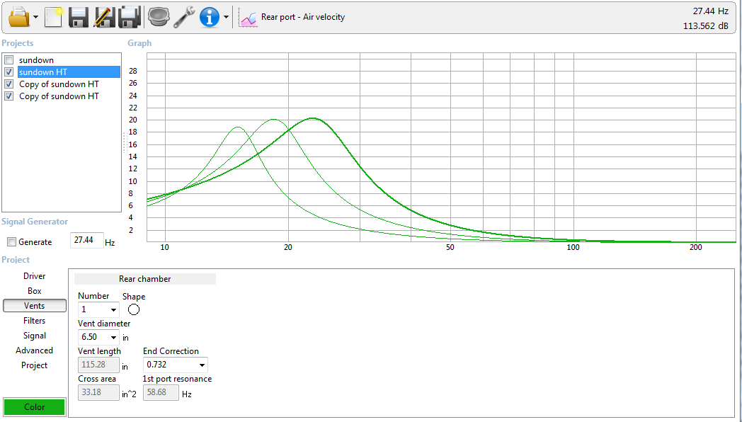Click the round vent Shape icon
Image resolution: width=742 pixels, height=422 pixels.
134,310
